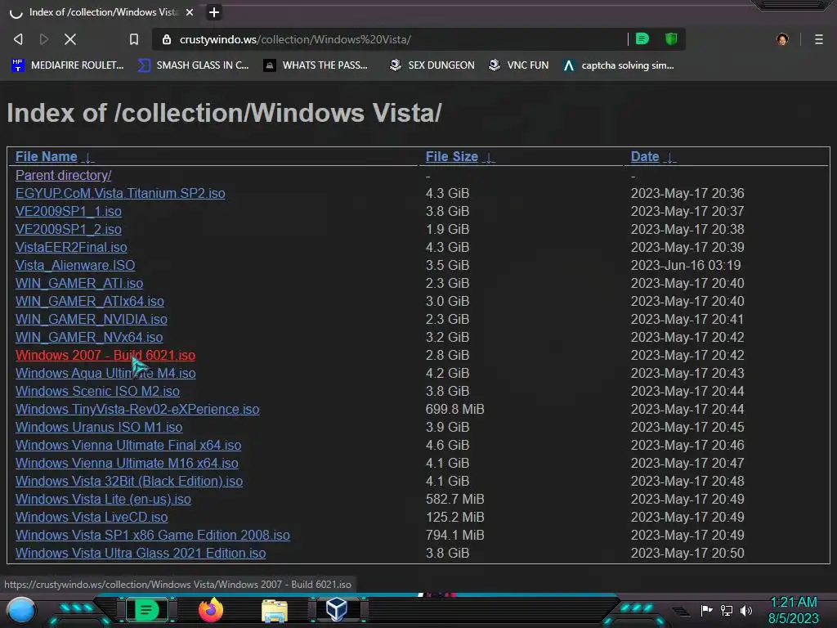This screenshot has width=837, height=628.
Task: Open the WHATS THE PASS... bookmark
Action: 316,65
